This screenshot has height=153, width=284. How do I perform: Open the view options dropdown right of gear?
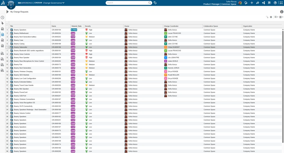[276, 17]
